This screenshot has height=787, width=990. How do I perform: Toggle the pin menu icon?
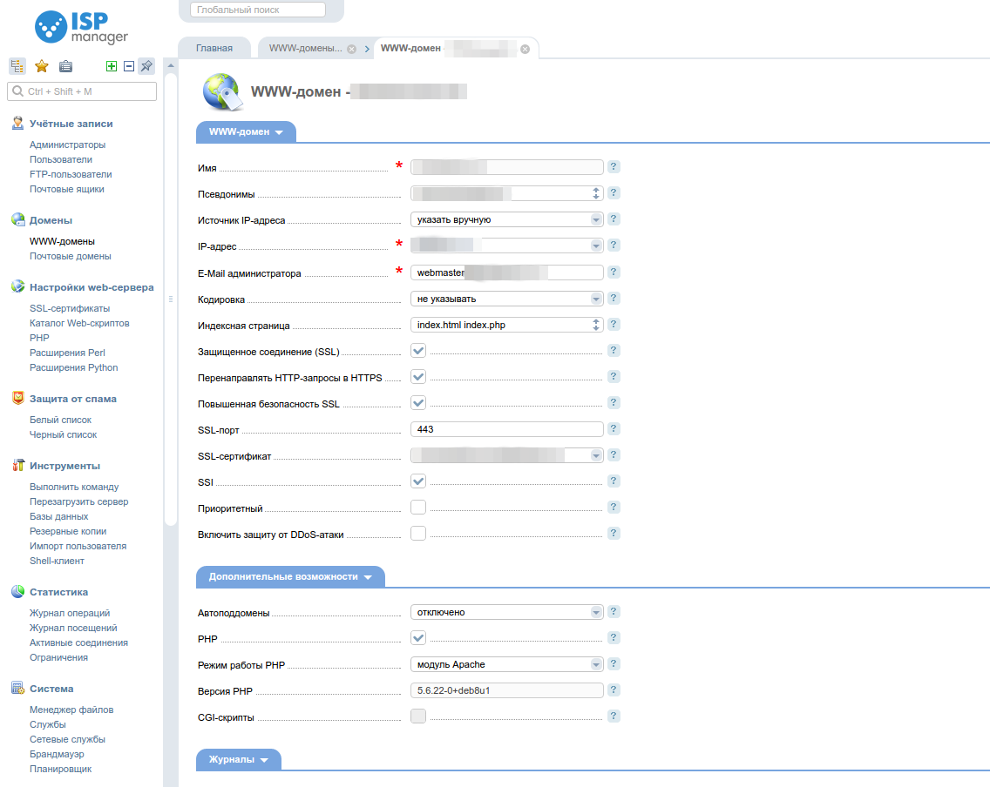146,66
